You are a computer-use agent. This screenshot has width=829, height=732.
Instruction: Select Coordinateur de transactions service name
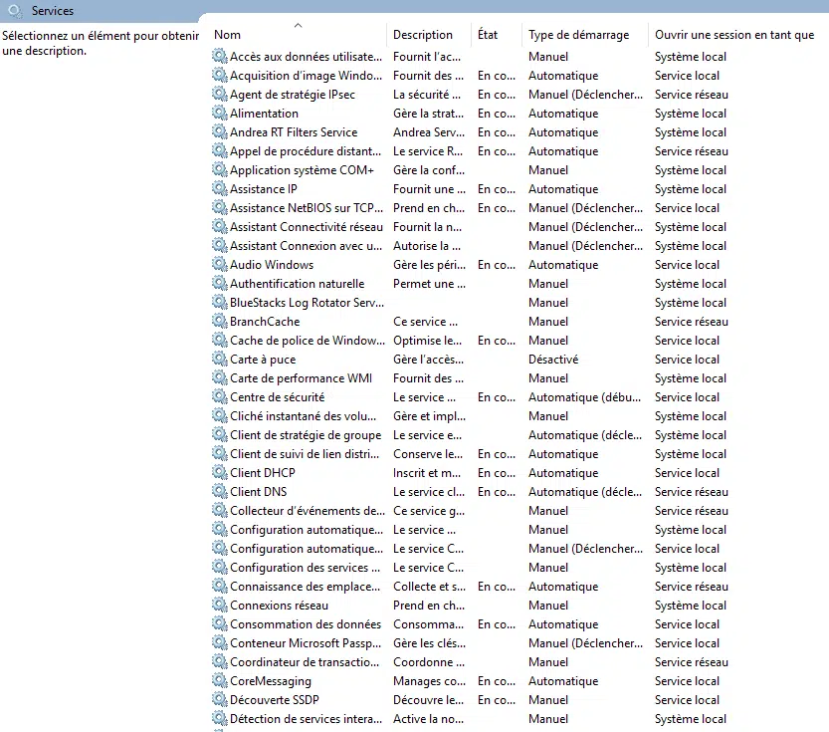click(x=305, y=662)
